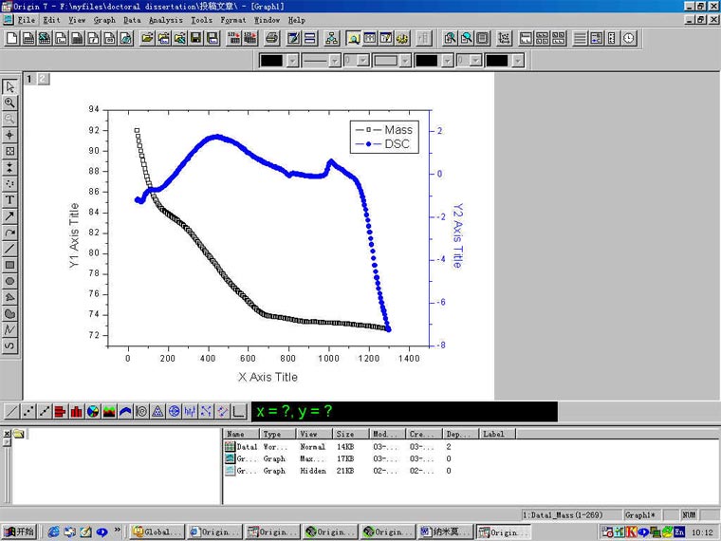Switch to graph layer 2 icon
Image resolution: width=721 pixels, height=541 pixels.
(43, 79)
